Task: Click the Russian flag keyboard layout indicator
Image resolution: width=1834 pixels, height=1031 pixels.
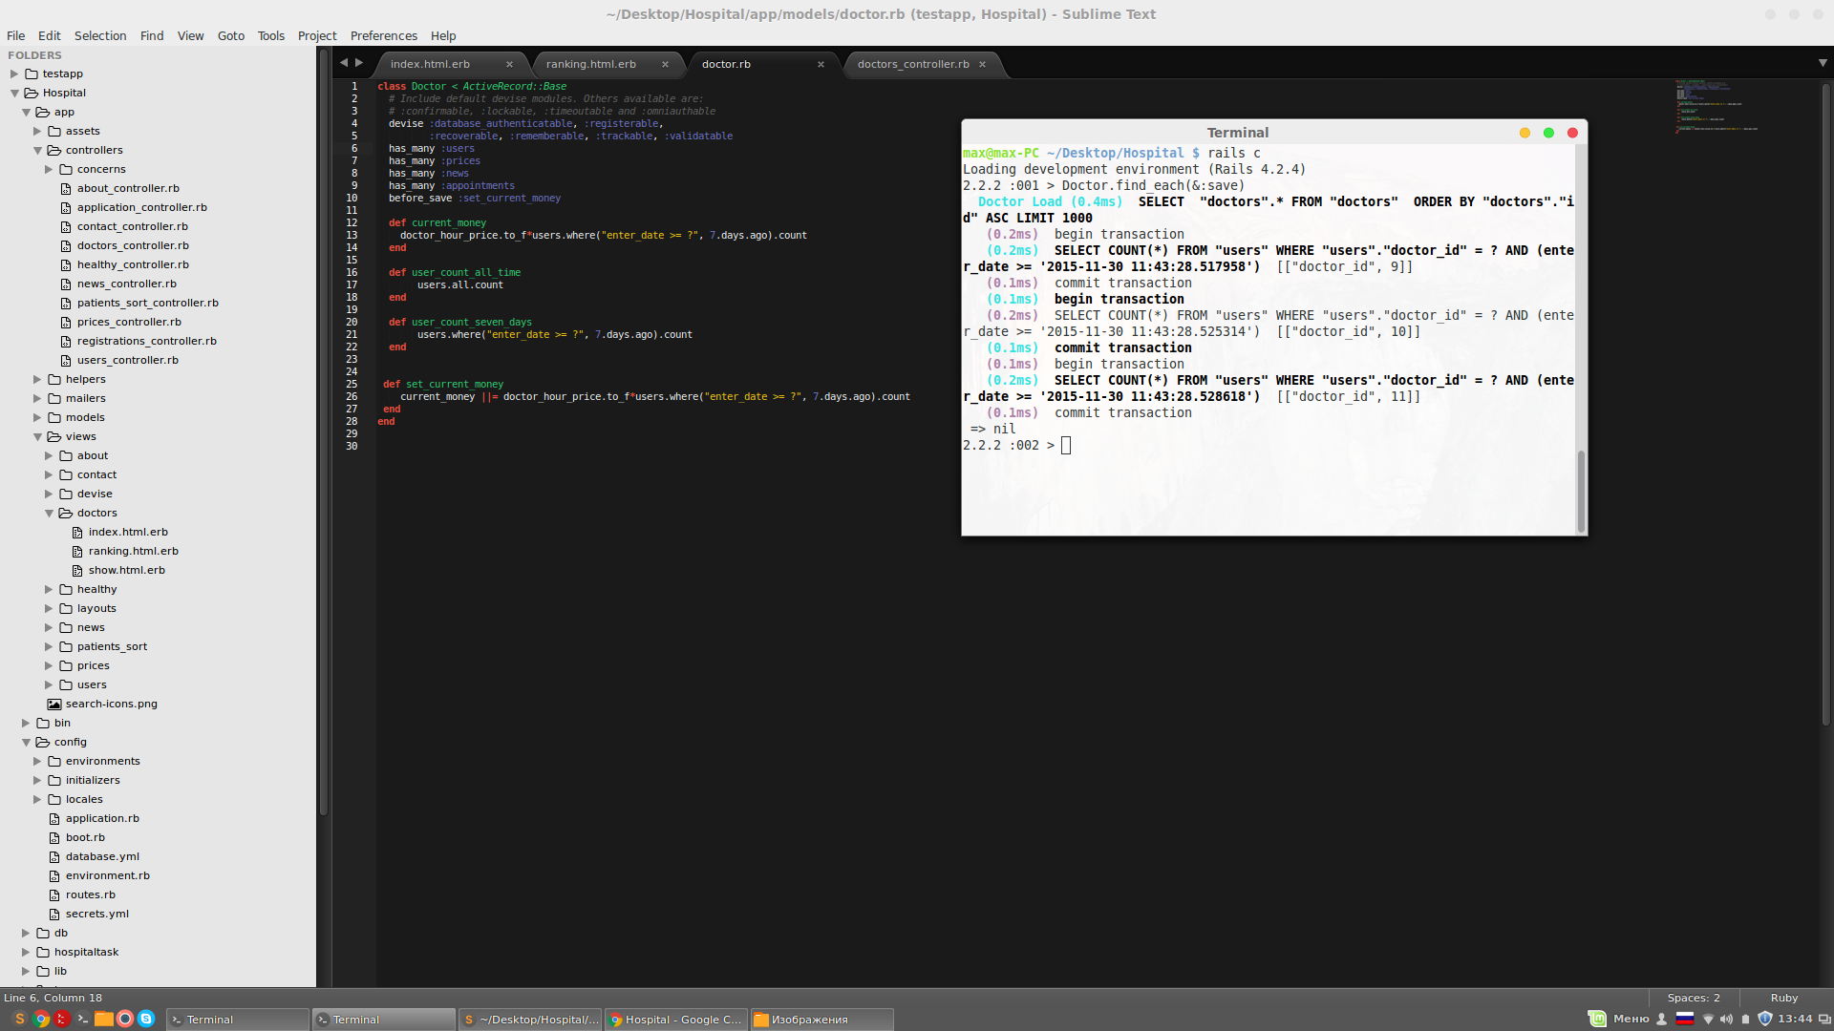Action: pyautogui.click(x=1685, y=1019)
